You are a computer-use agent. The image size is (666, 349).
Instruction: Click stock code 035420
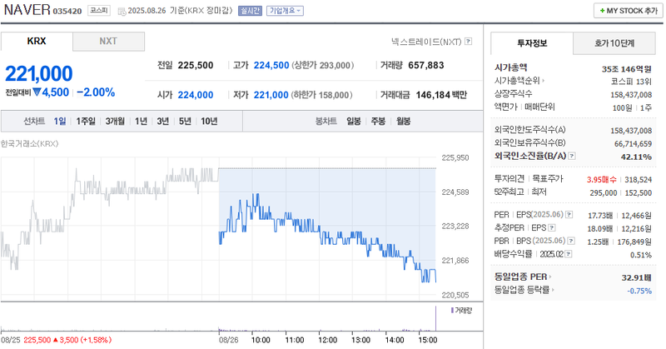[67, 12]
